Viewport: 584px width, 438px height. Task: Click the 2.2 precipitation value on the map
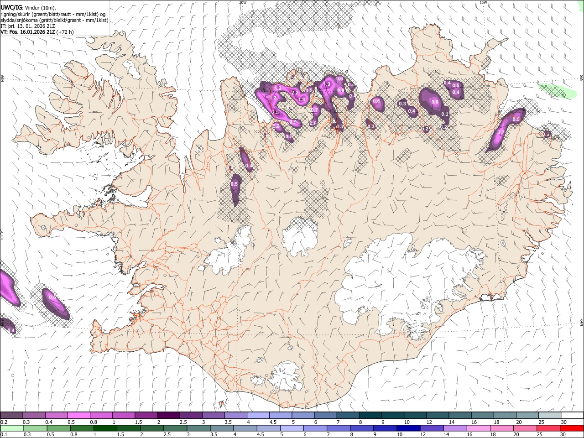click(x=294, y=93)
